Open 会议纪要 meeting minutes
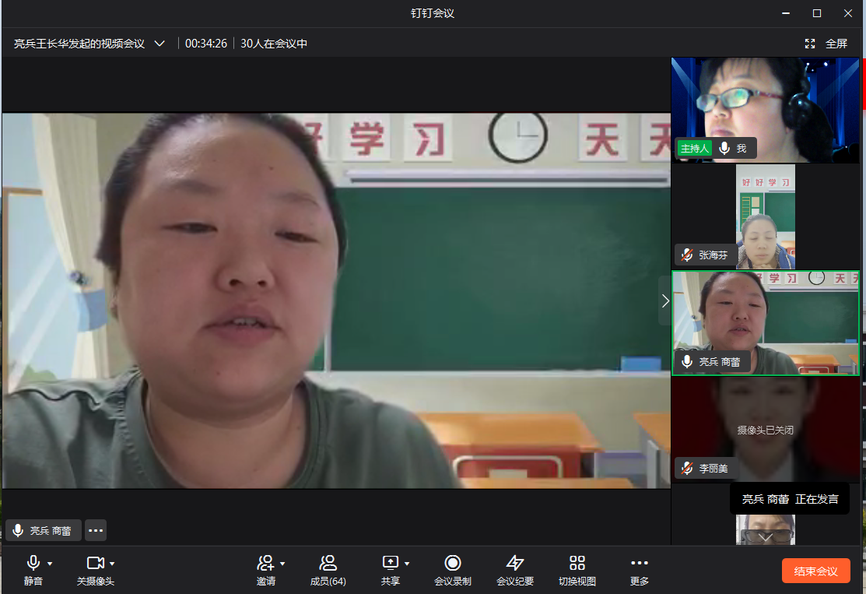Screen dimensions: 866x594 [514, 563]
